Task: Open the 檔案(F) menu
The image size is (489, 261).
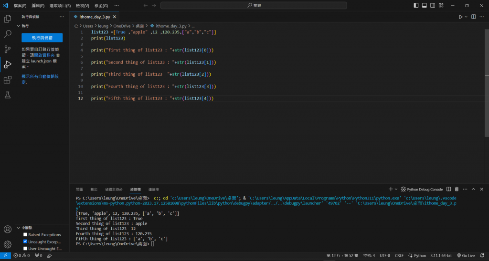Action: click(x=20, y=6)
